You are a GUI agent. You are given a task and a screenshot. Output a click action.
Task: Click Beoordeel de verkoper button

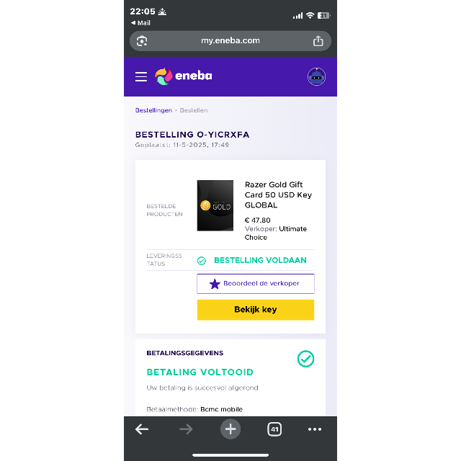pyautogui.click(x=256, y=284)
